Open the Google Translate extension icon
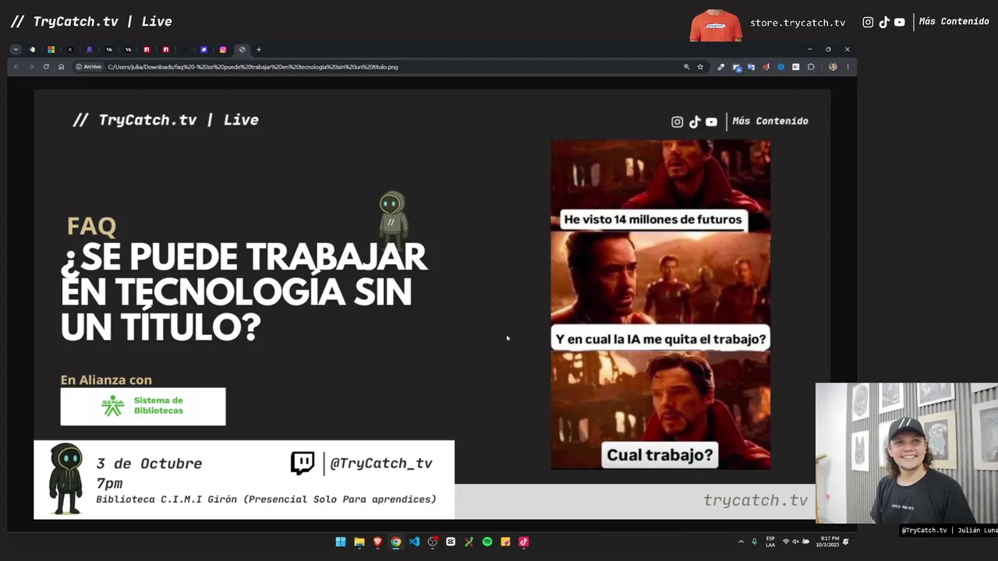998x561 pixels. (x=751, y=67)
